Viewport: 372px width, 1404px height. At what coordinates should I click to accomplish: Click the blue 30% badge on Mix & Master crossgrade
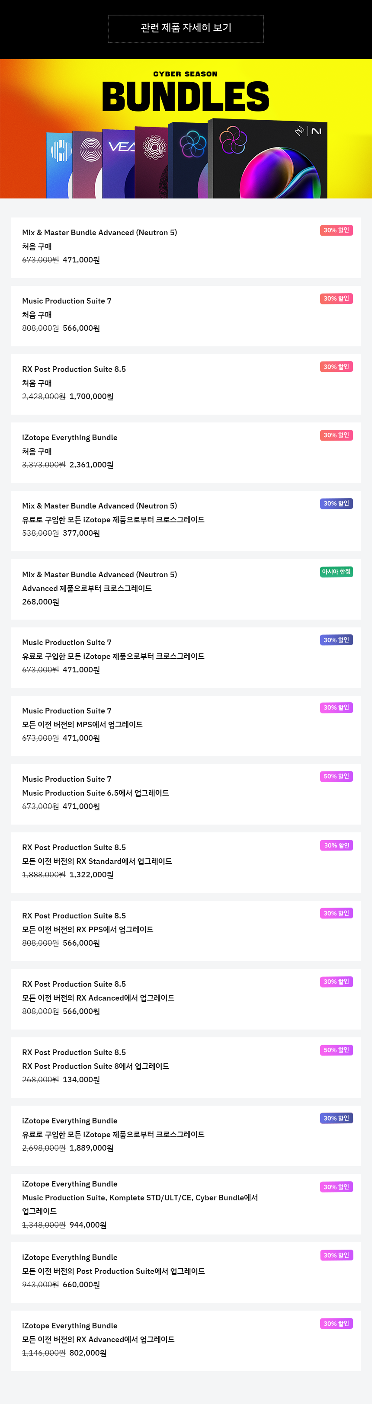point(336,504)
